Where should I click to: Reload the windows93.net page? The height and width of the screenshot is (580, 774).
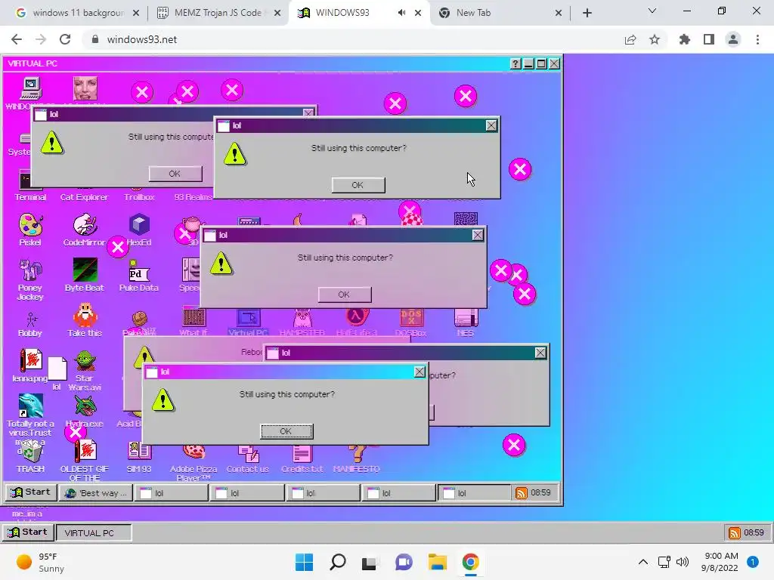65,39
